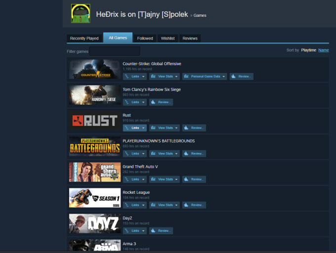Click the stats chart icon for Rust

(153, 128)
